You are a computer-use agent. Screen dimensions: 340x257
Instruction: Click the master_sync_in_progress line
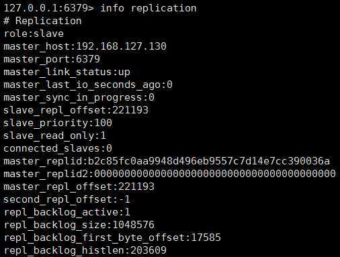79,98
